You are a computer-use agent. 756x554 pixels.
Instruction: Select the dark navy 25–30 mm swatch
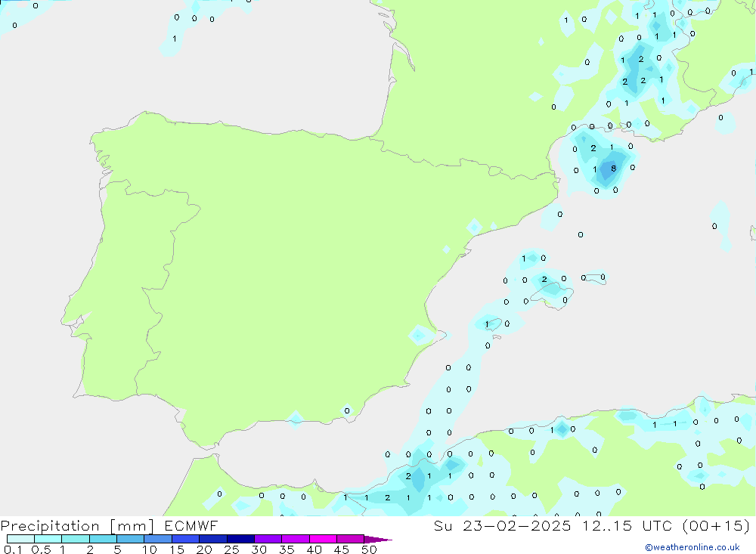[x=240, y=539]
